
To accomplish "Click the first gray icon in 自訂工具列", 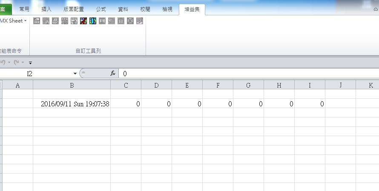I will click(x=37, y=21).
